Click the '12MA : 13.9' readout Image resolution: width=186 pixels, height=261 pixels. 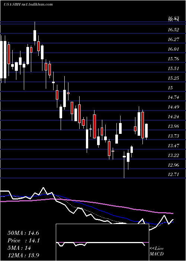click(23, 255)
